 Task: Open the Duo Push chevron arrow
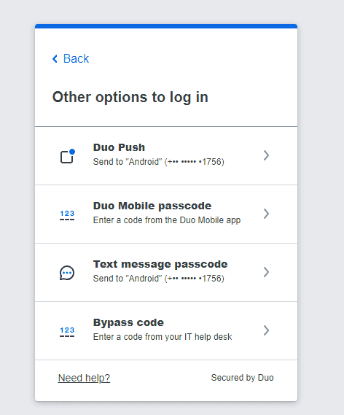click(266, 155)
